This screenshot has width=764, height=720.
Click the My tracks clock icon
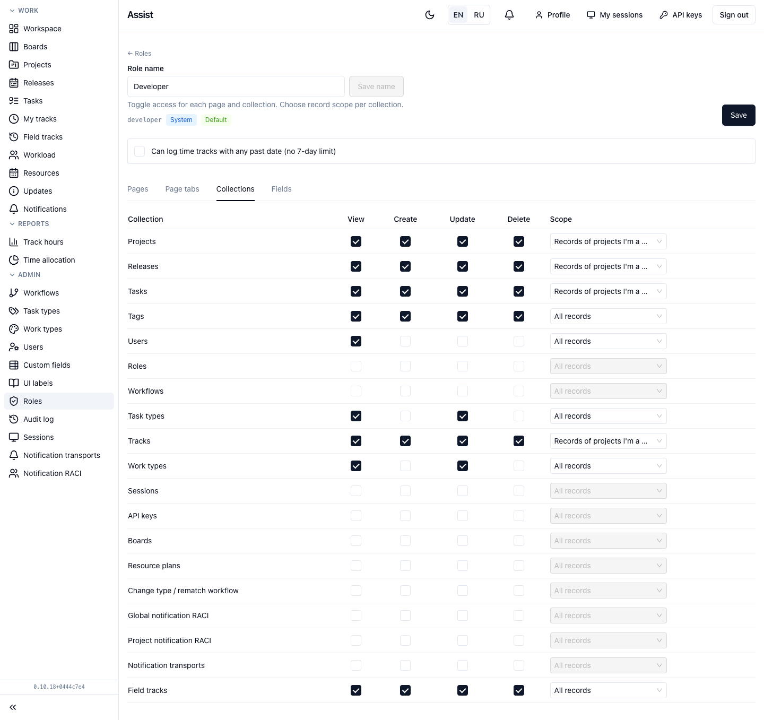click(x=14, y=119)
